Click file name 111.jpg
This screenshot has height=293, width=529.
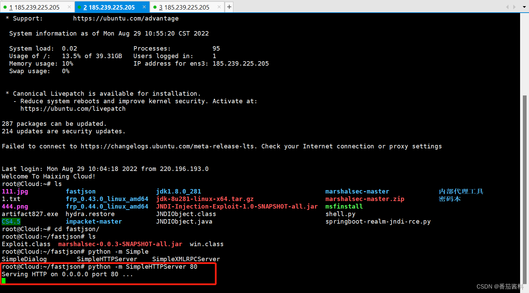(15, 191)
